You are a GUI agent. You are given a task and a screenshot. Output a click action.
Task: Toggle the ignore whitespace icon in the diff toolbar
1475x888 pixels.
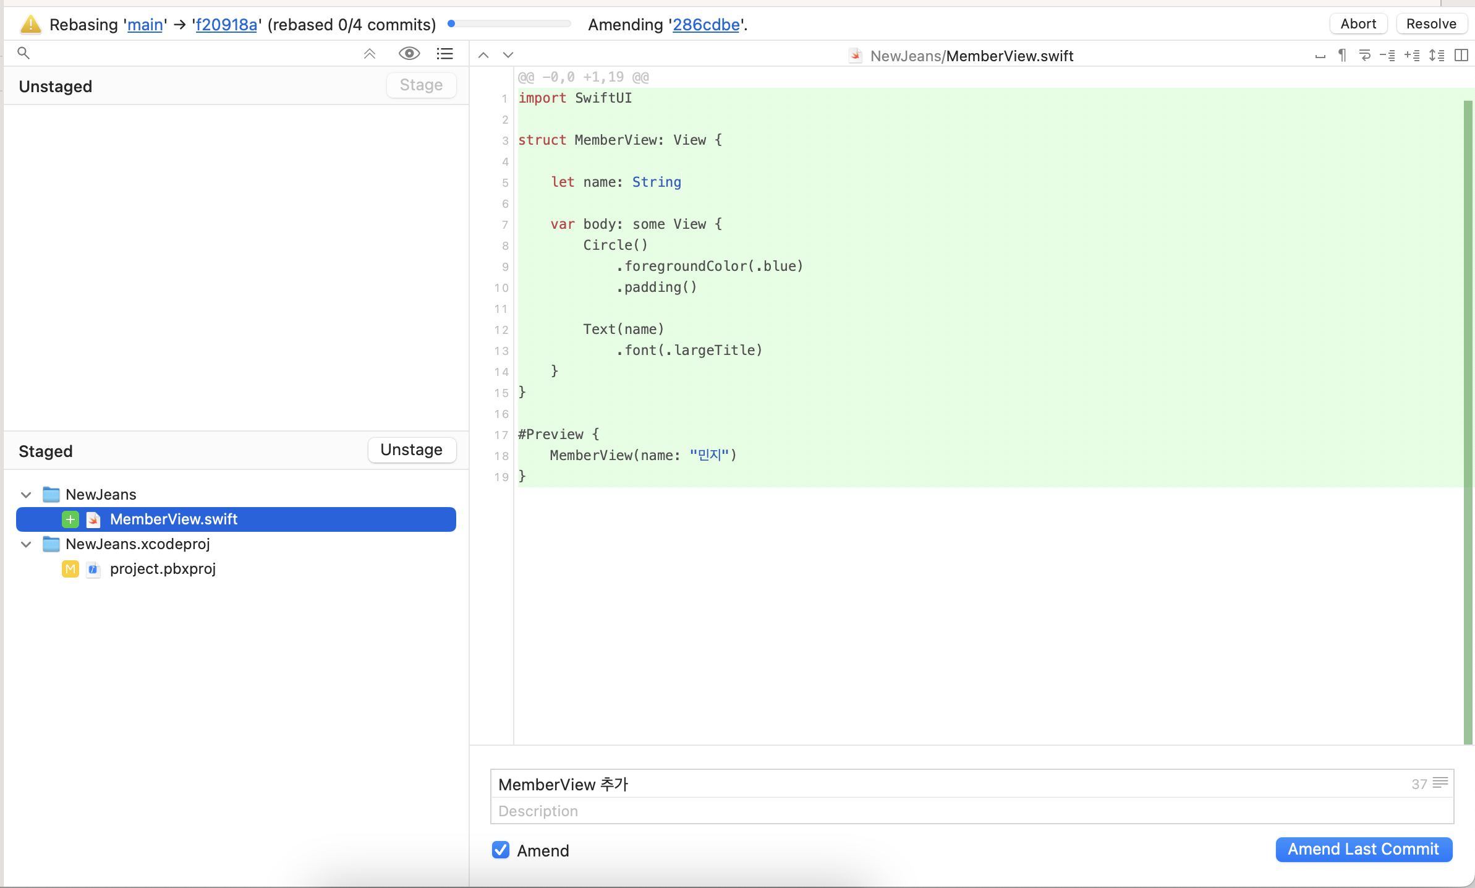pyautogui.click(x=1320, y=56)
